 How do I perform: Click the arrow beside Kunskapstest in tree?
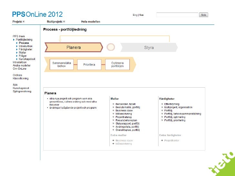click(17, 59)
